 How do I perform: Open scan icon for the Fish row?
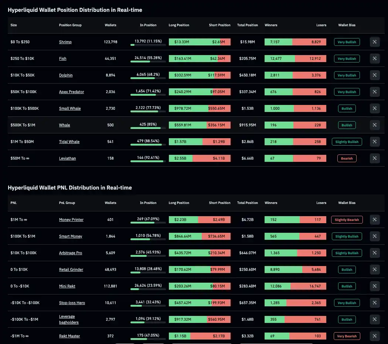coord(375,59)
